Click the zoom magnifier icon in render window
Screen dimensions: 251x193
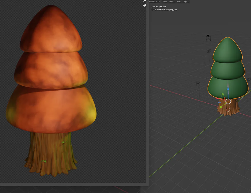144,1
